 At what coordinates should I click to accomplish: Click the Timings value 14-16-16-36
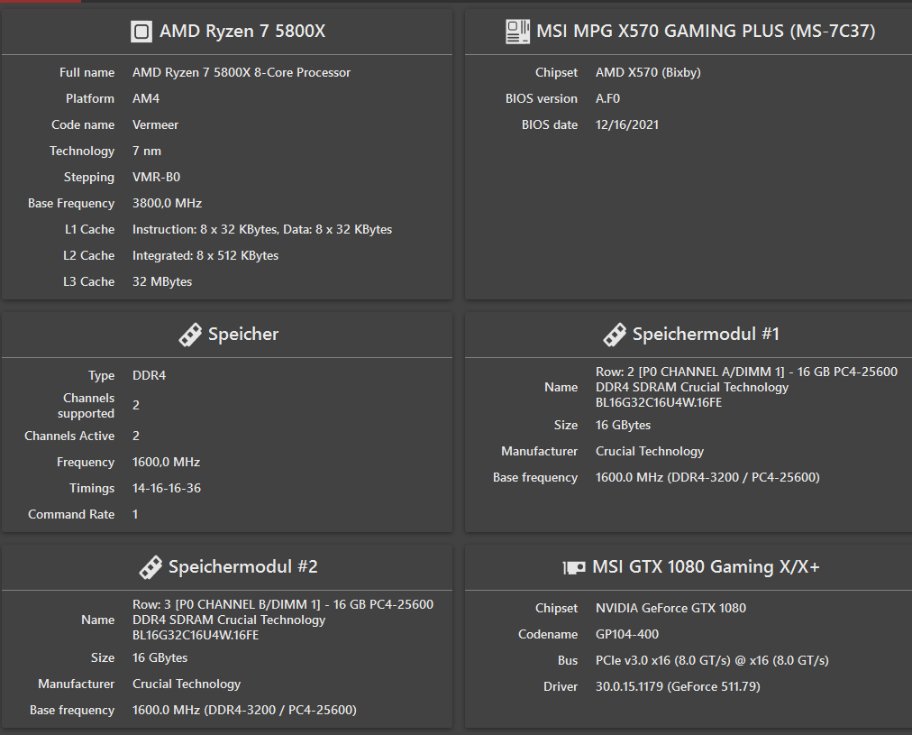click(167, 489)
